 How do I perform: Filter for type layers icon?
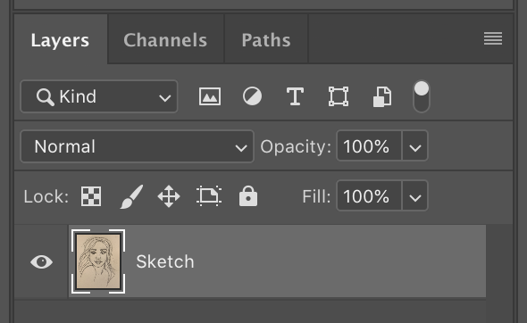(295, 96)
